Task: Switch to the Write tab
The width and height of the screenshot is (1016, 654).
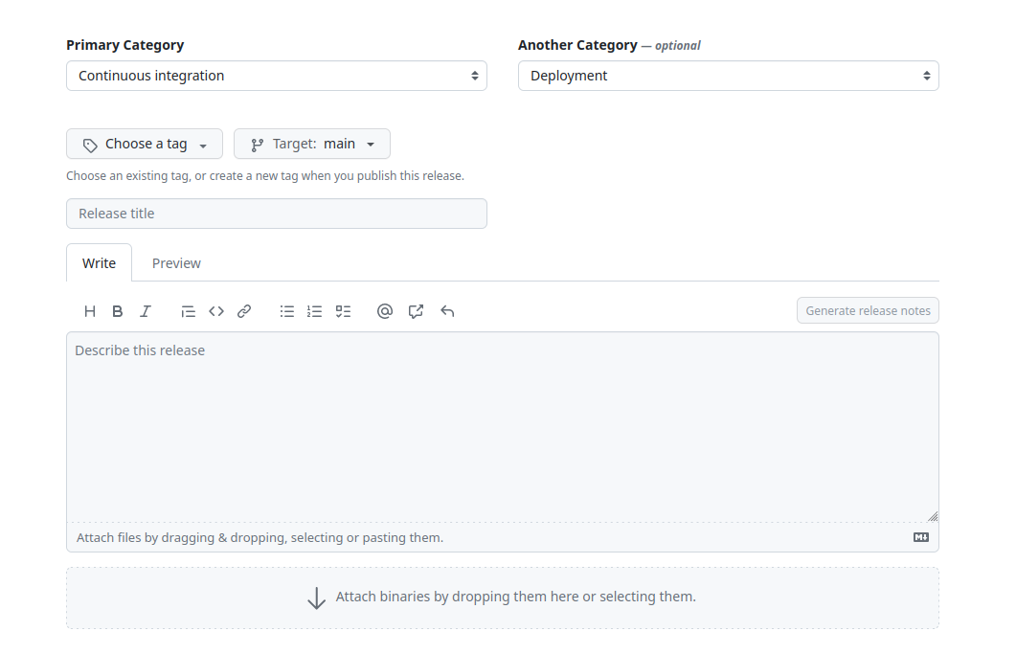Action: (x=100, y=263)
